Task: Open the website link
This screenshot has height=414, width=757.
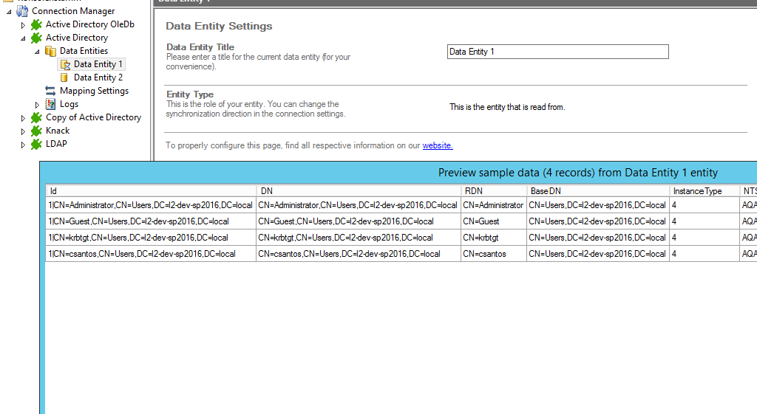Action: pos(438,145)
